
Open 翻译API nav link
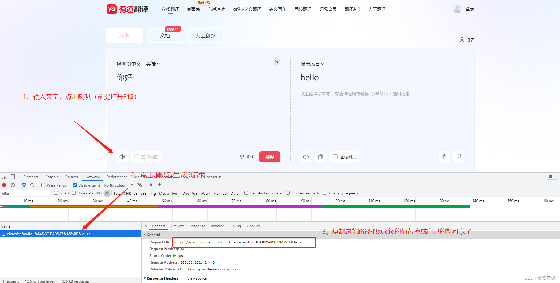click(352, 9)
